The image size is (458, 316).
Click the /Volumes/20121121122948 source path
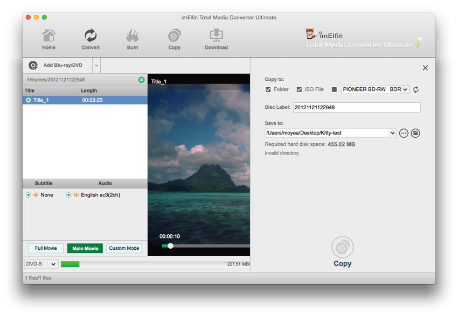55,80
